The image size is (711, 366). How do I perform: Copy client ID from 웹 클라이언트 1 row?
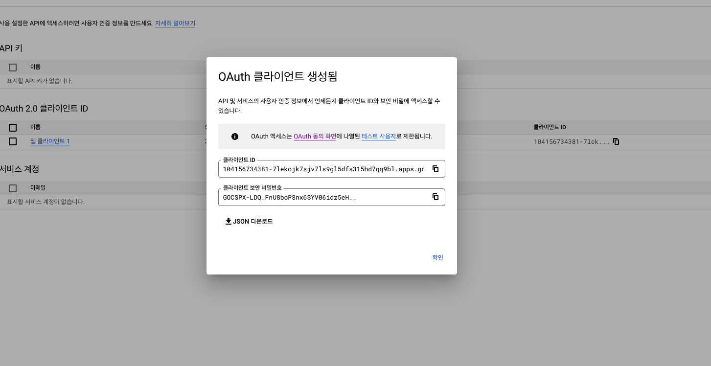tap(616, 141)
